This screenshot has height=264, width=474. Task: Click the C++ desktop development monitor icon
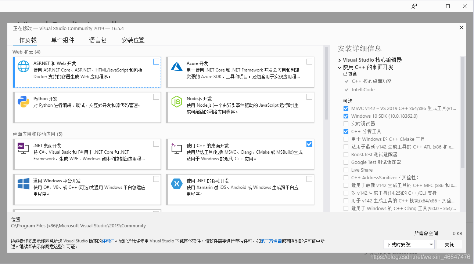tap(177, 148)
